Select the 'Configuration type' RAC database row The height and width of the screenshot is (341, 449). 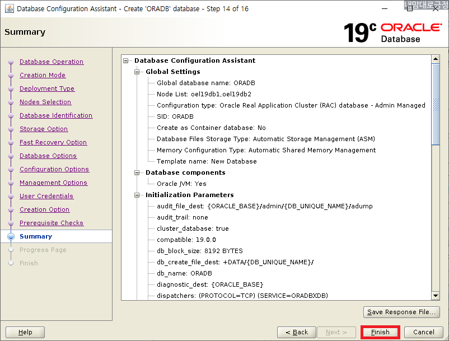click(x=291, y=105)
